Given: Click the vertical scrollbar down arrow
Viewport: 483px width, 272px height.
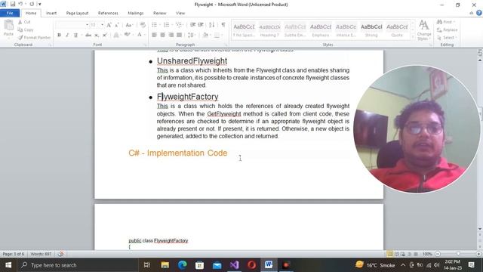Looking at the screenshot, I should (x=480, y=229).
